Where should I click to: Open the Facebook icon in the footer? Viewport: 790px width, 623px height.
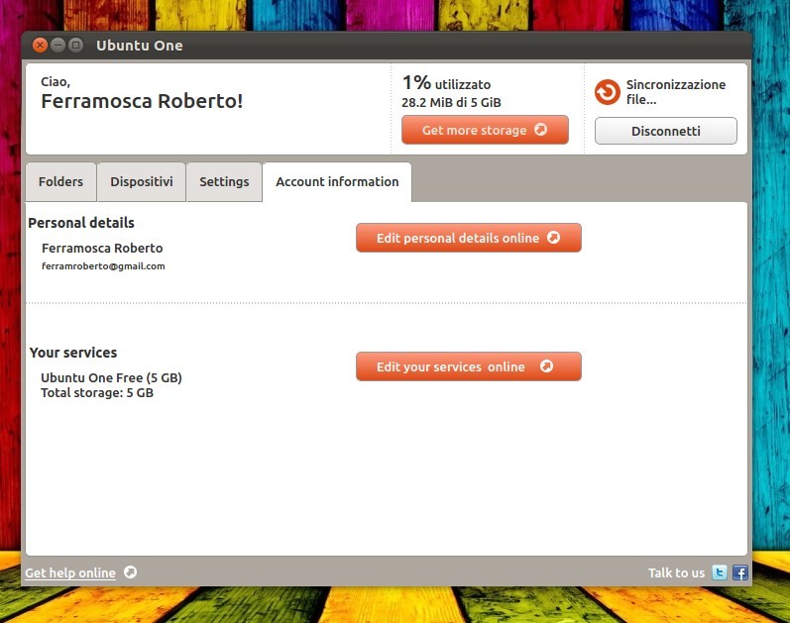point(740,572)
